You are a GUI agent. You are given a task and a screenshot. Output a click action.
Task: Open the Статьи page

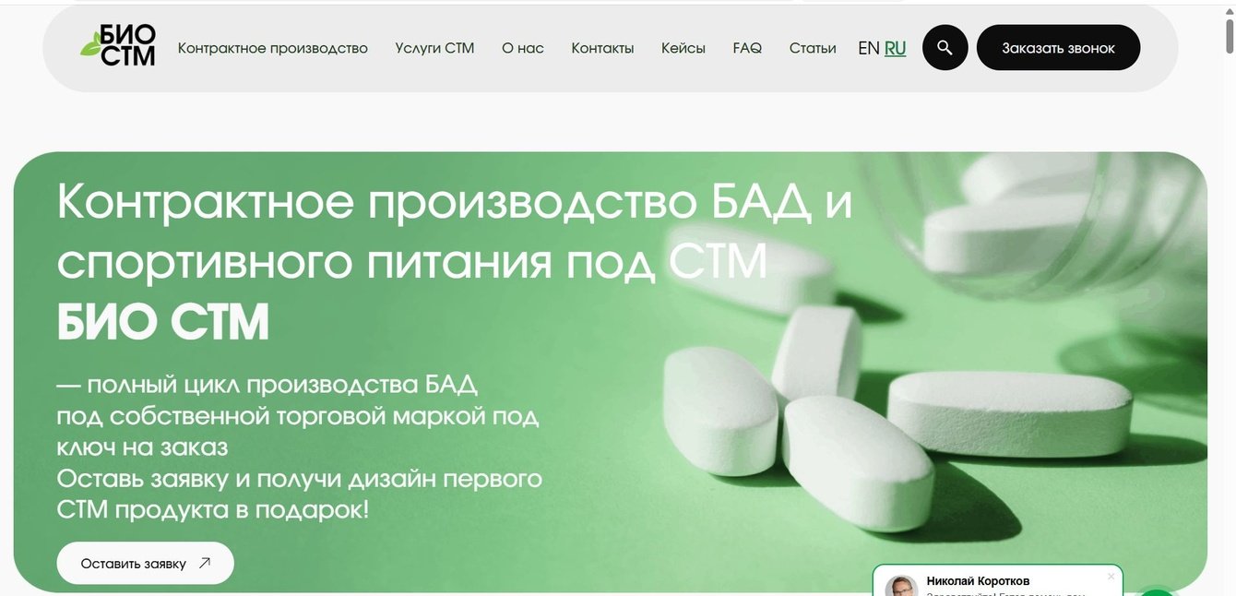(x=813, y=48)
